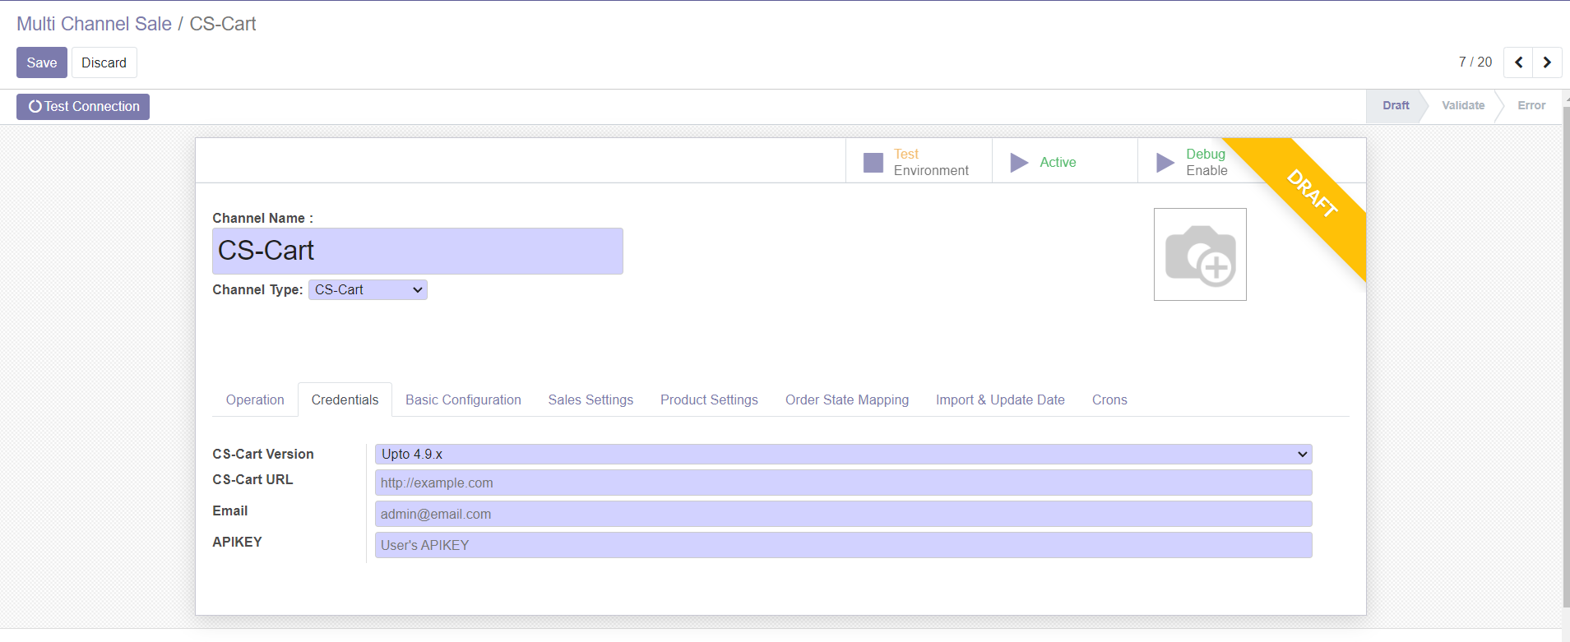The height and width of the screenshot is (642, 1570).
Task: Click the Validate status stage
Action: [x=1462, y=106]
